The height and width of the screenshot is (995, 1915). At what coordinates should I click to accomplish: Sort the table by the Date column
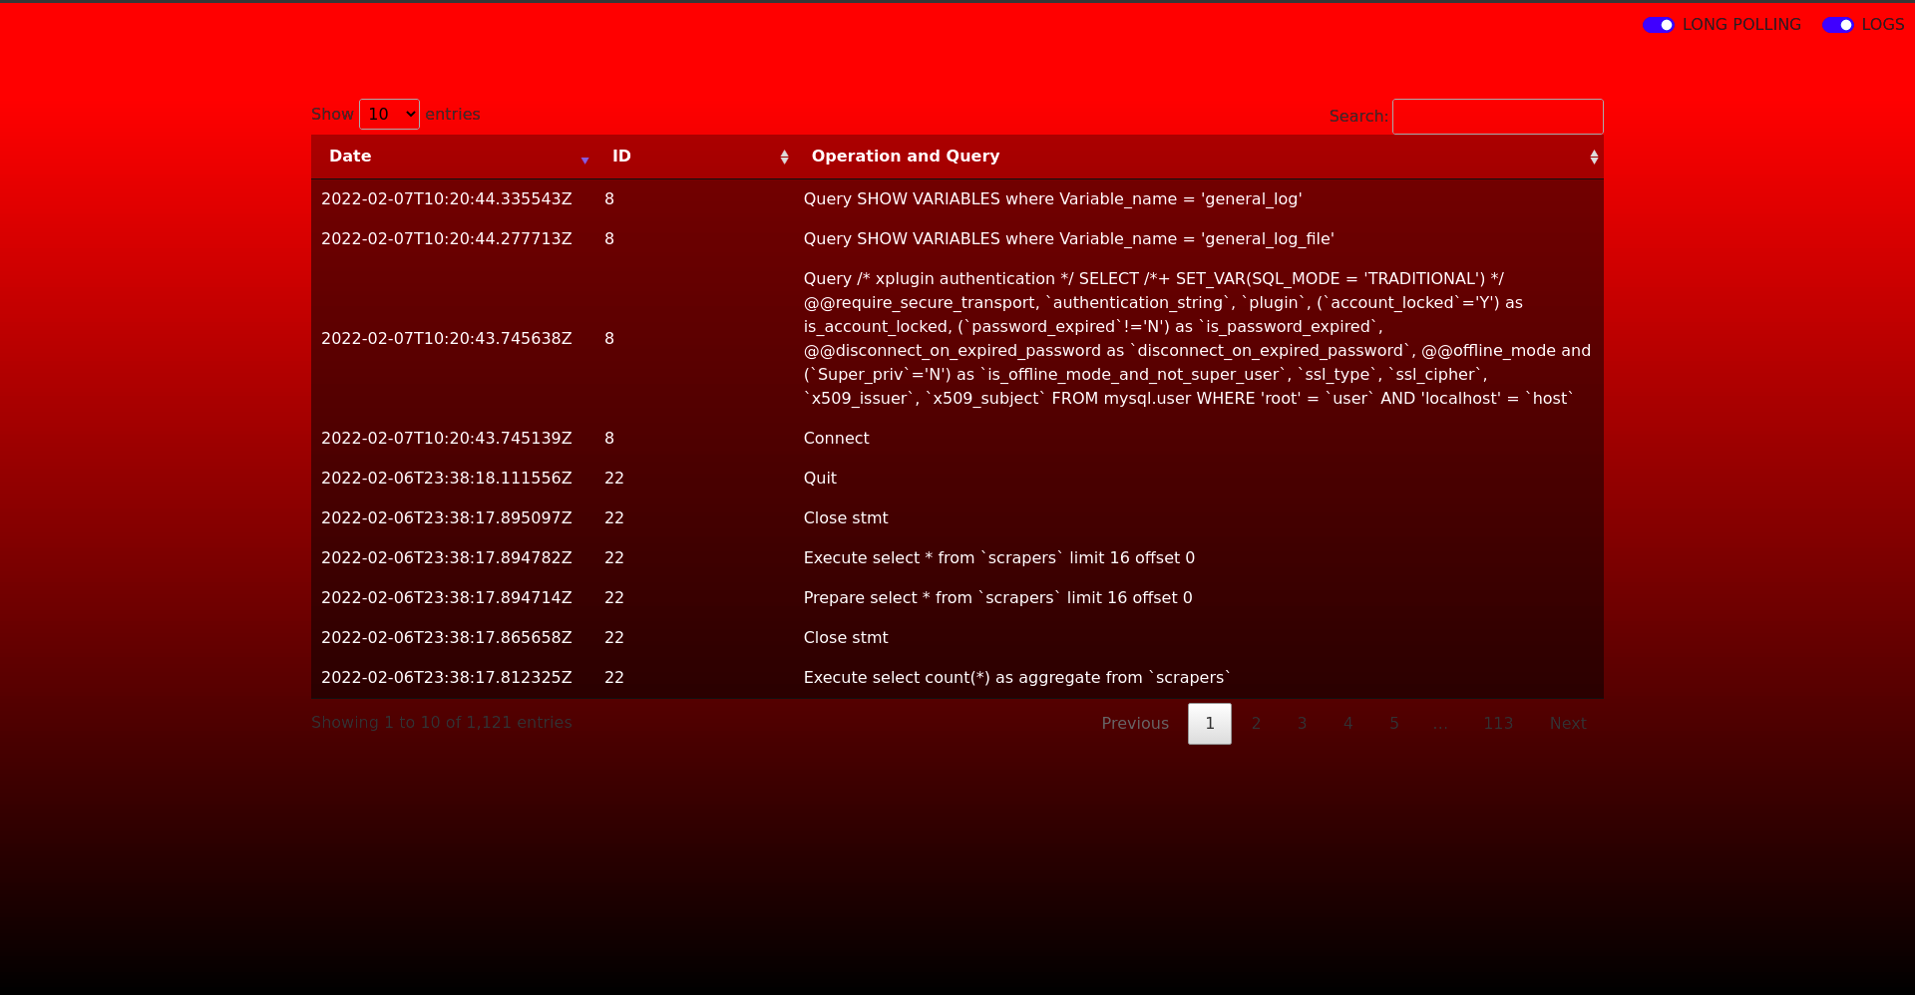point(449,157)
